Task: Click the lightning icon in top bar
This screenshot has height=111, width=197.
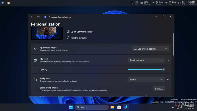Action: (x=3, y=3)
